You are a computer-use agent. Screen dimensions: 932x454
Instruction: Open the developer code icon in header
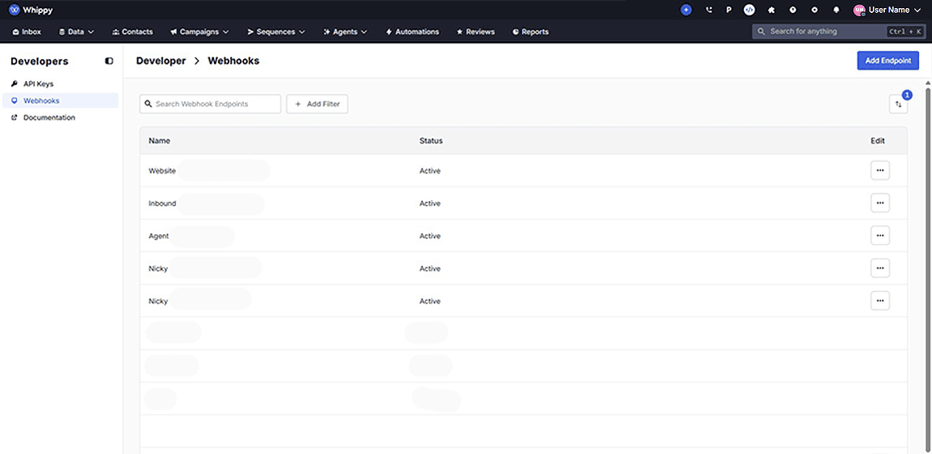coord(750,10)
